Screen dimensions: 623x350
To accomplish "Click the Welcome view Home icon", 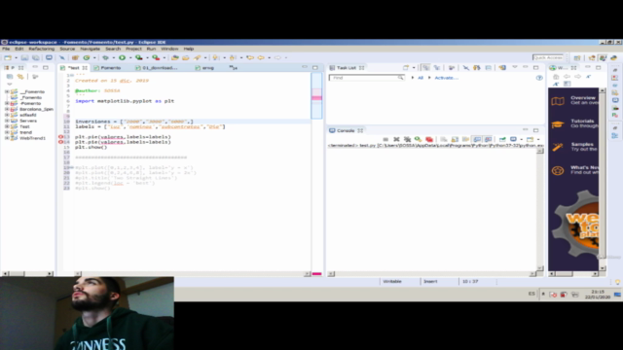I will (556, 77).
